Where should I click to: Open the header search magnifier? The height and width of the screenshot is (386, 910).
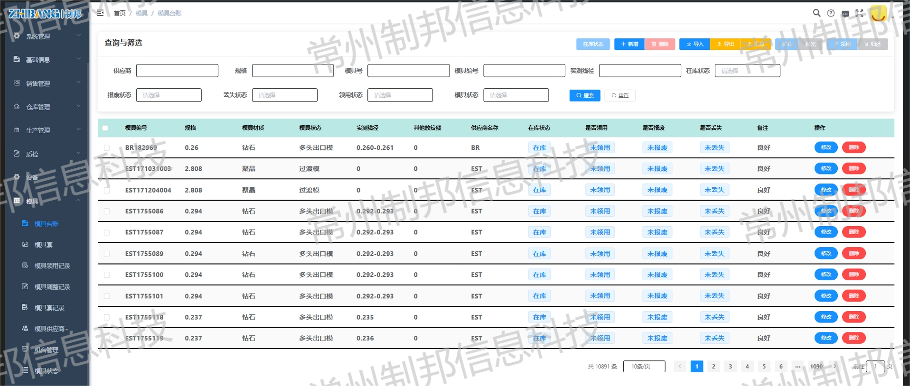(x=816, y=13)
